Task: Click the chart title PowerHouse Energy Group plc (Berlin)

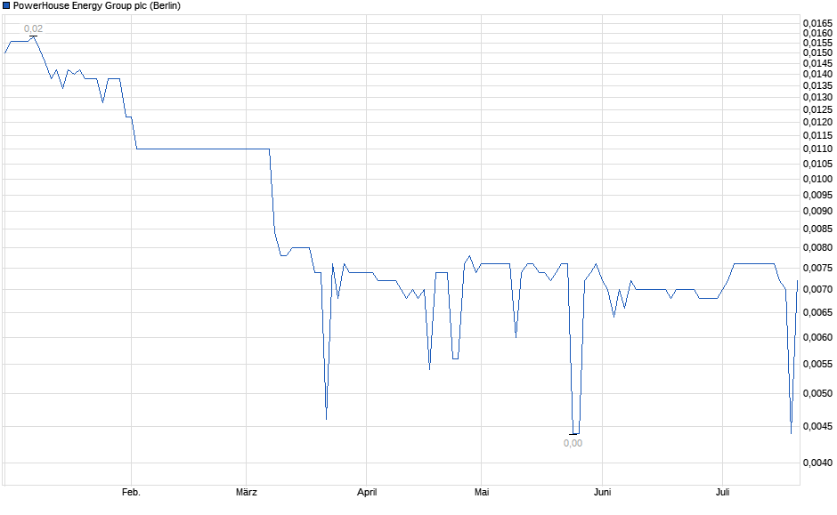Action: click(97, 6)
